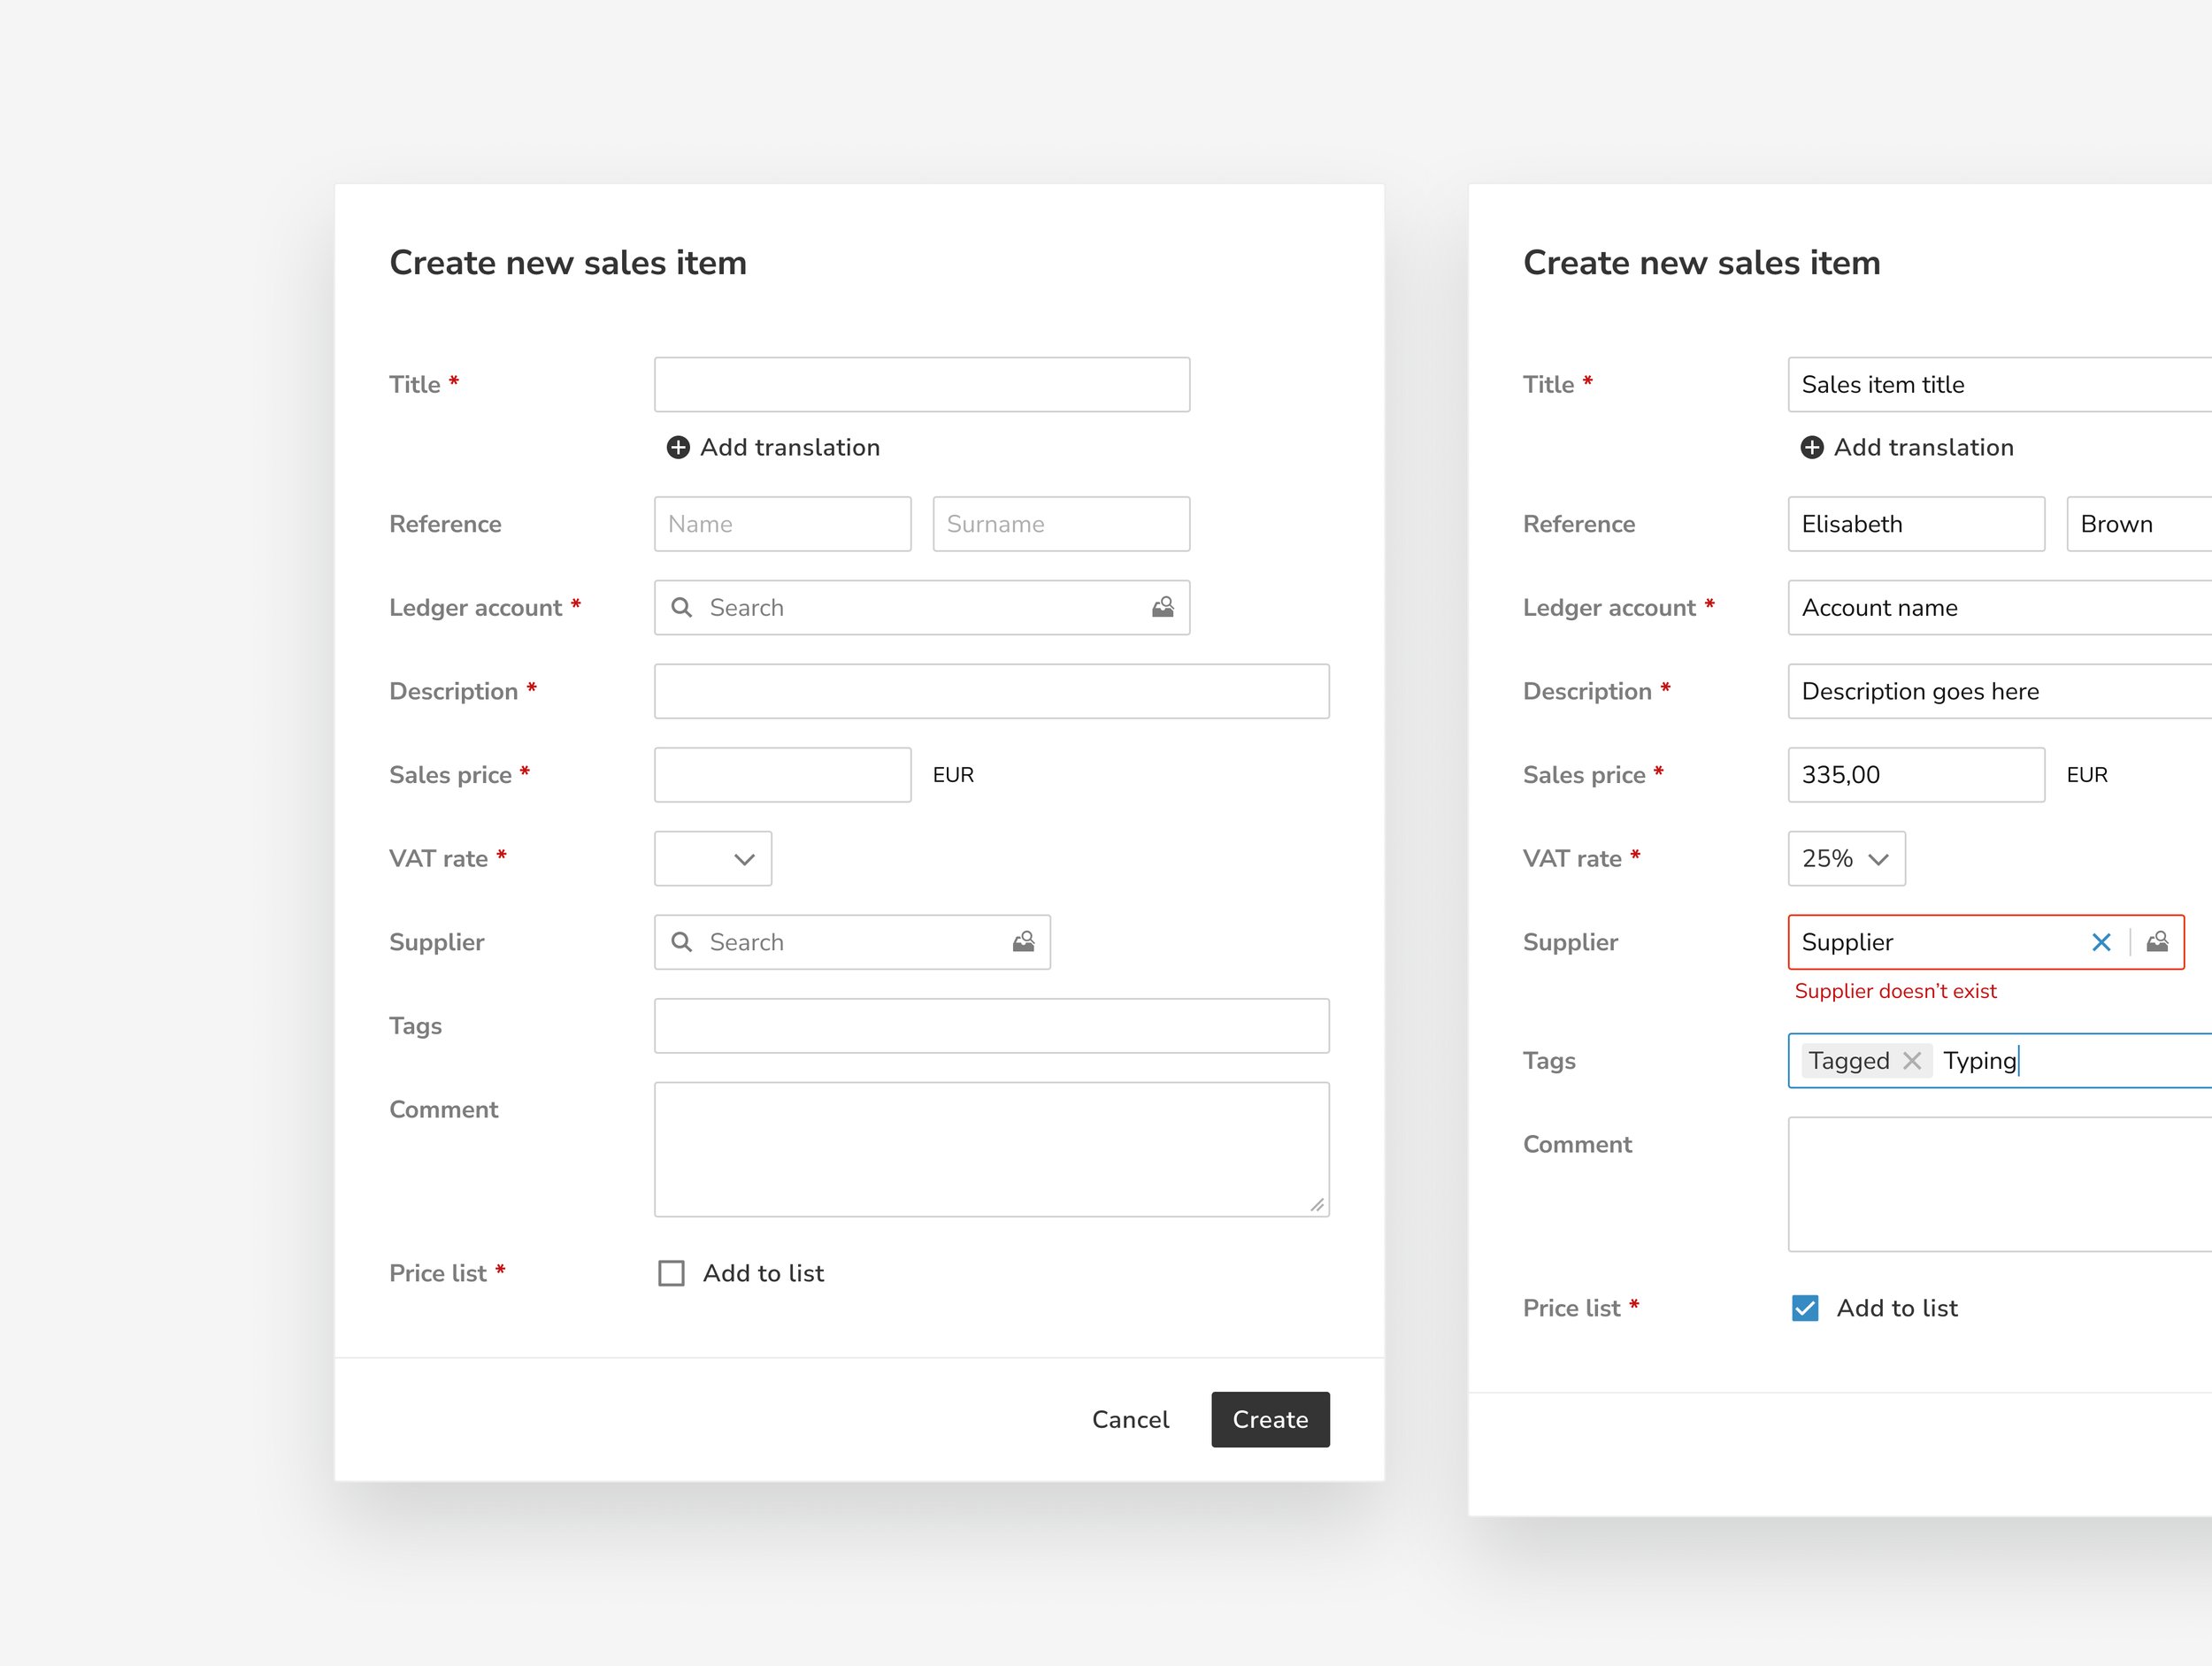Click the right dialog Comment text area
2212x1666 pixels.
click(2000, 1184)
